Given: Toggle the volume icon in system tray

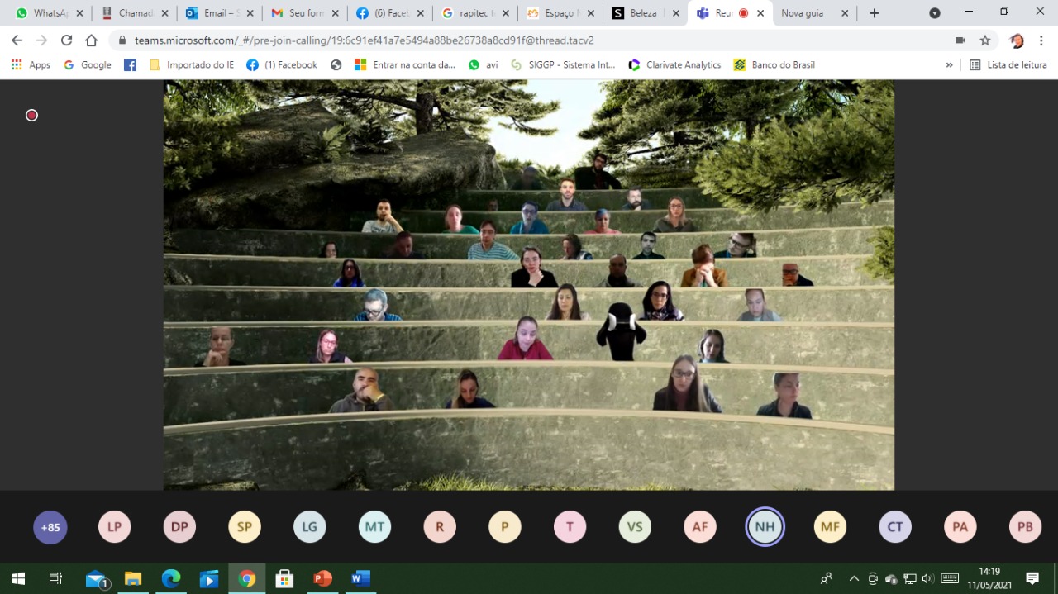Looking at the screenshot, I should coord(927,578).
